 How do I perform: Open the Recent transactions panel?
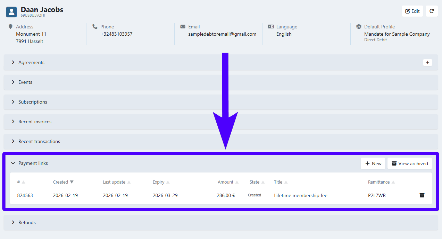click(39, 141)
